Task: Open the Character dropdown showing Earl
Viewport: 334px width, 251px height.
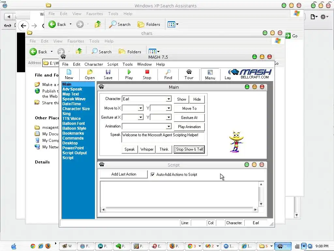Action: click(x=169, y=99)
